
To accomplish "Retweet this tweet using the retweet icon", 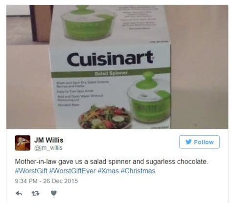I will [35, 193].
